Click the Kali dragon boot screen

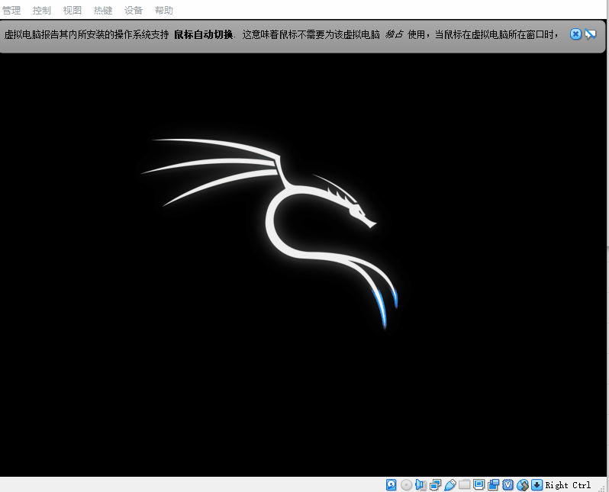[x=303, y=265]
